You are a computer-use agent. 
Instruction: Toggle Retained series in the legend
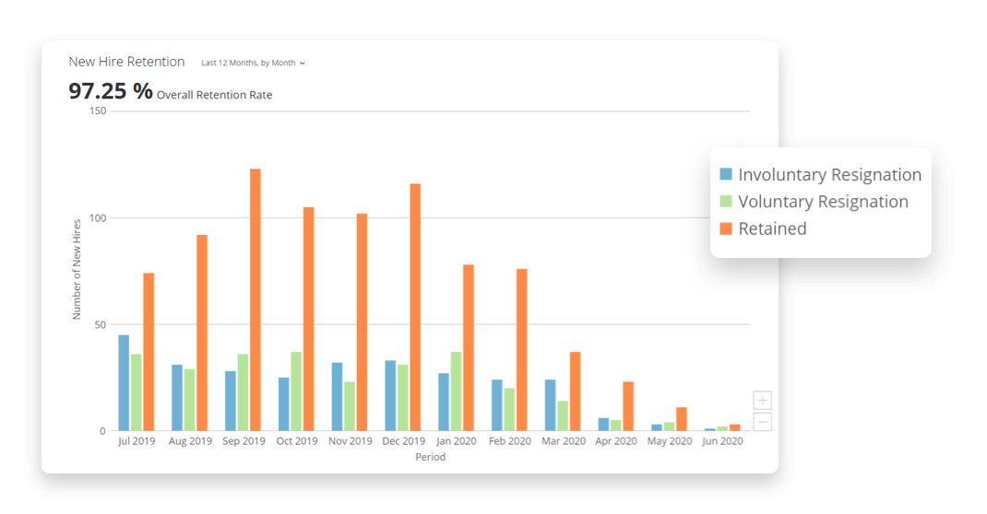coord(772,228)
